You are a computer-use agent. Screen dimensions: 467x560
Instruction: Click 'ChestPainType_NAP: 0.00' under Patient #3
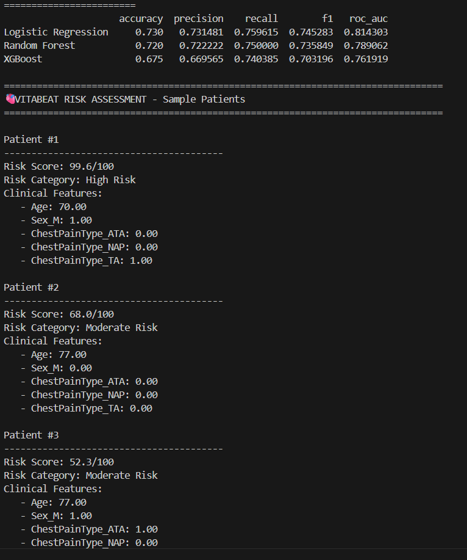(89, 543)
